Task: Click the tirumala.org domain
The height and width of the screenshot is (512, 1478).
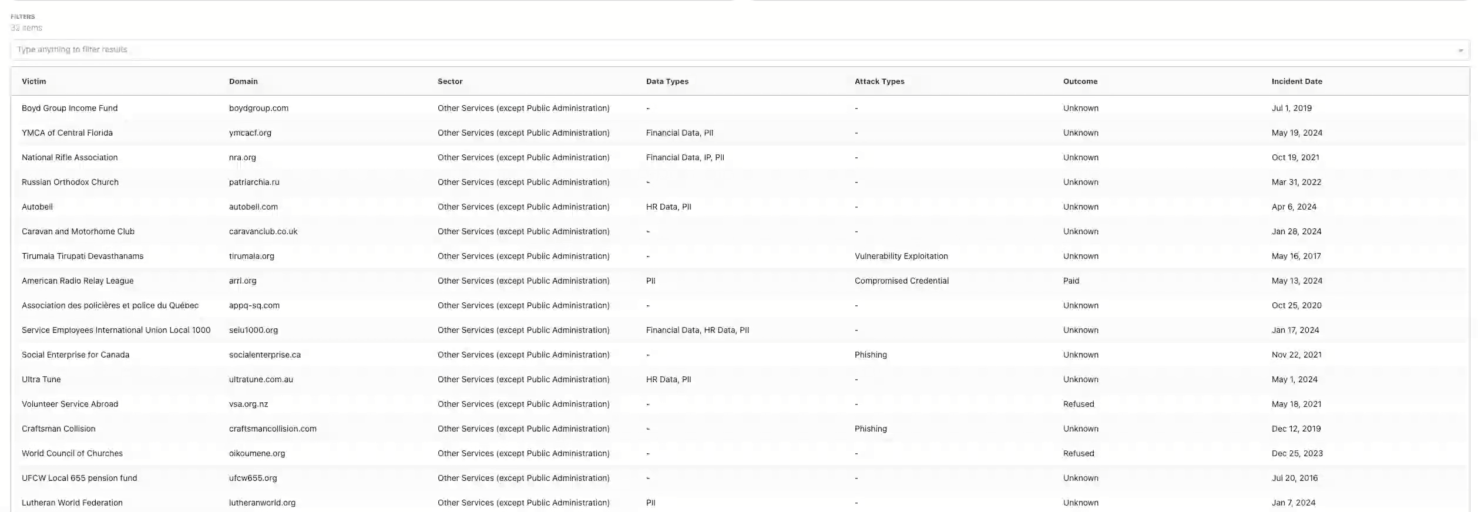Action: coord(252,256)
